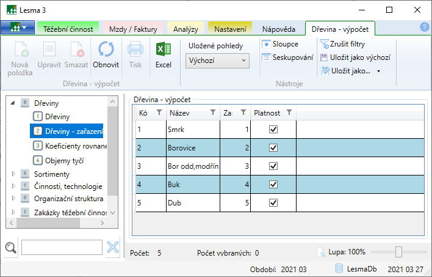
Task: Clear search with the blue X icon
Action: coord(113,247)
